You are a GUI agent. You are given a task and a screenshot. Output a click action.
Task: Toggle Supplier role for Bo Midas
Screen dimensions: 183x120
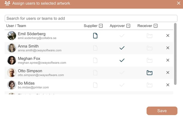[x=95, y=85]
